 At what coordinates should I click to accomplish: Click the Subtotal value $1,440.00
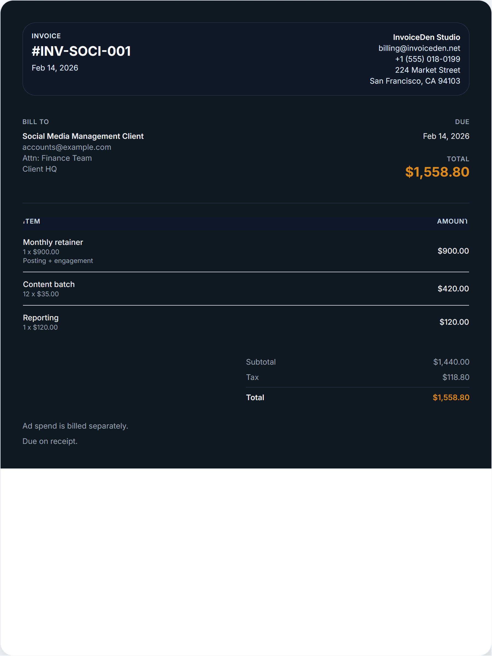[x=451, y=362]
